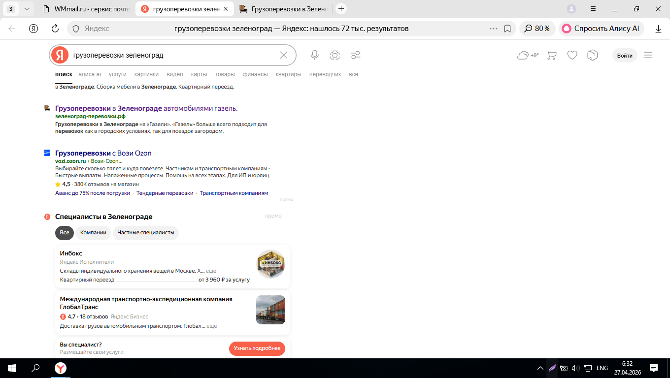Filter specialists by Компании

coord(93,233)
